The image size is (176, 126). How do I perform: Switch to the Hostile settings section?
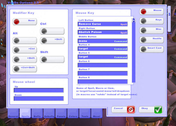point(152,40)
